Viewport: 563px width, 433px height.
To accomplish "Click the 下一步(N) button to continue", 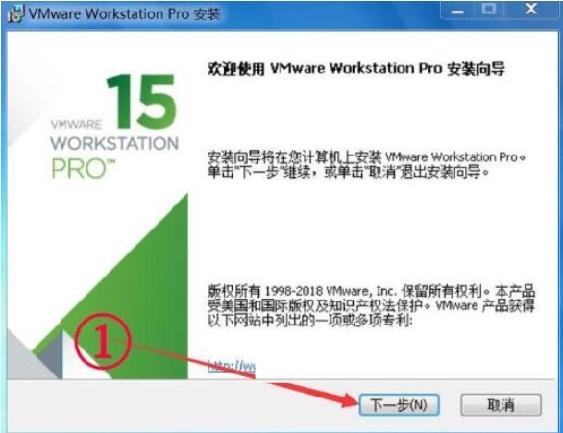I will tap(399, 405).
